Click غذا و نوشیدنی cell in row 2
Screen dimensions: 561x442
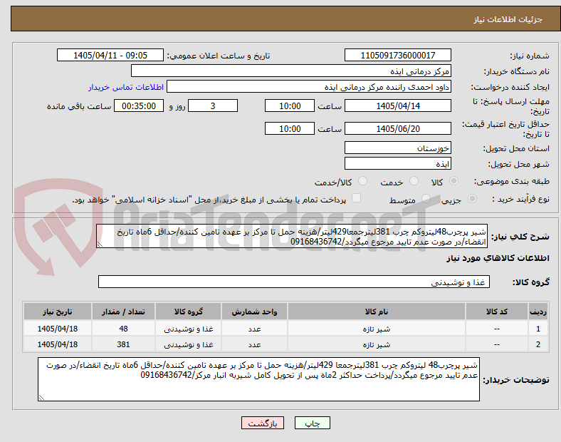[188, 344]
